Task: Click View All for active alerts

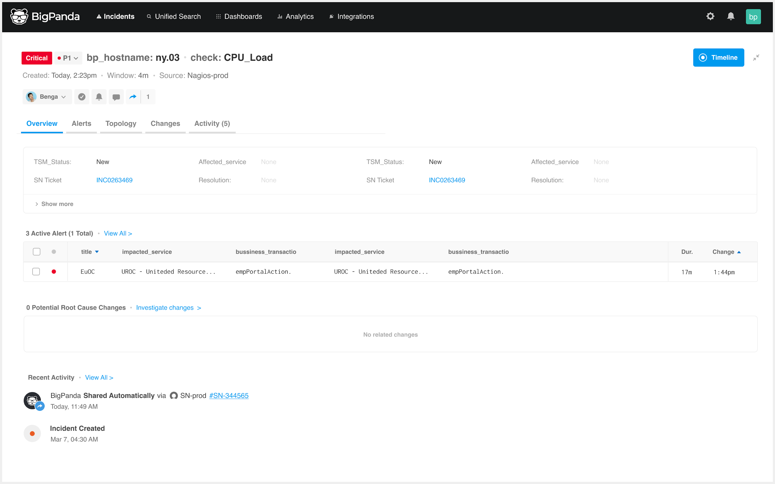Action: click(x=118, y=233)
